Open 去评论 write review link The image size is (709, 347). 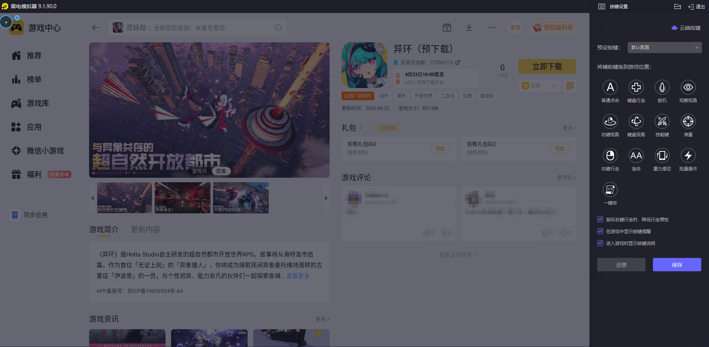(x=566, y=177)
